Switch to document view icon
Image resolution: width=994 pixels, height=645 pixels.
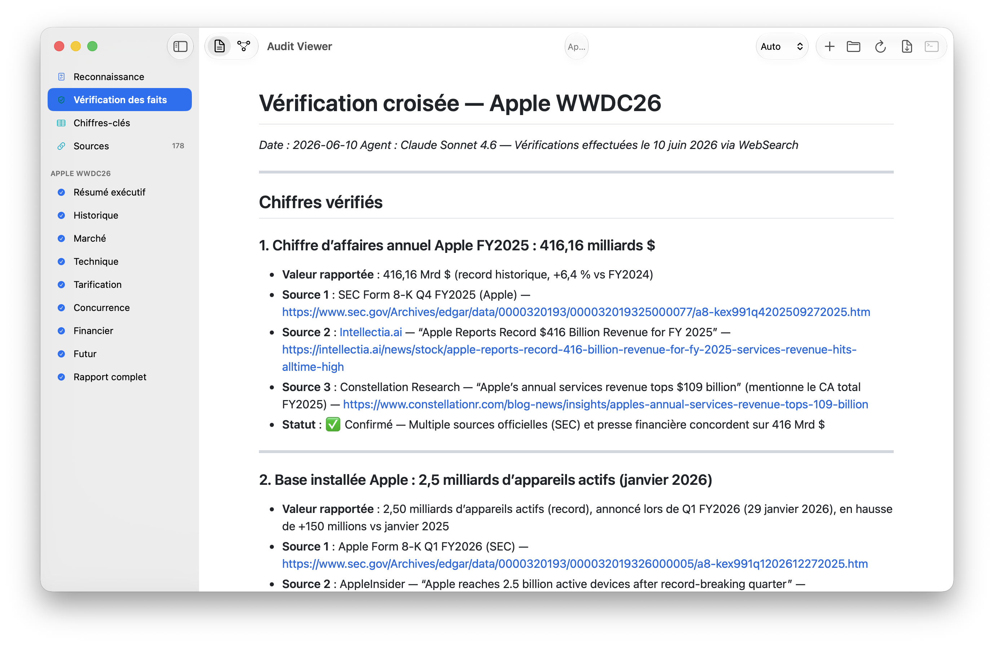[x=219, y=47]
